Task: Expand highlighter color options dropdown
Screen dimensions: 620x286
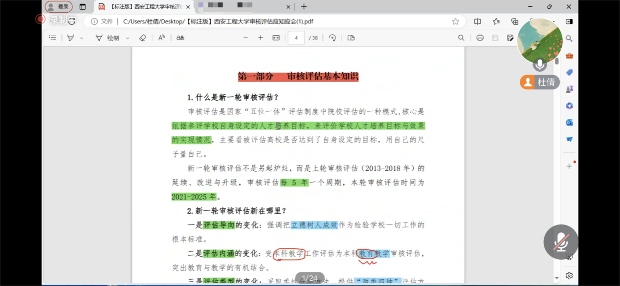Action: (x=82, y=38)
